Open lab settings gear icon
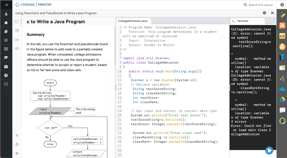Screen dimensions: 287x158 [x=17, y=154]
